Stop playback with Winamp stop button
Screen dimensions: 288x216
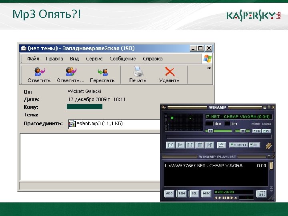(200, 145)
